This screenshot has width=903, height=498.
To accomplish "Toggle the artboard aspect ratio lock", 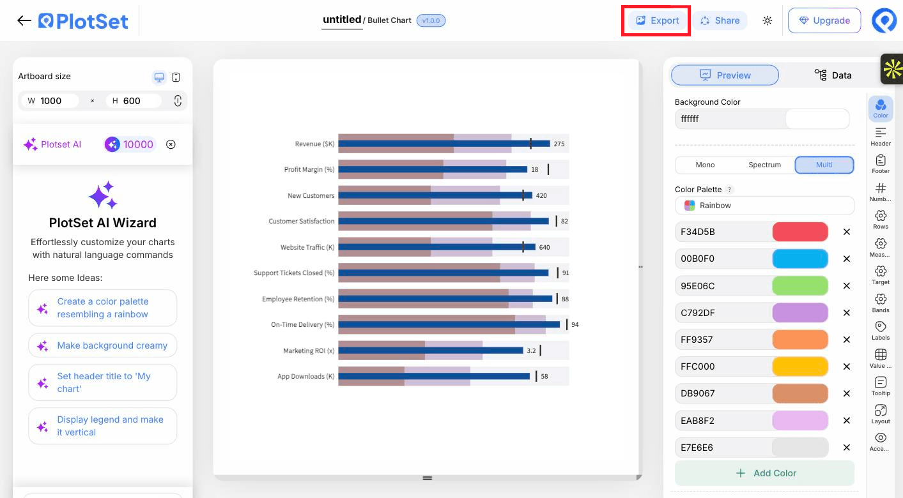I will 178,100.
